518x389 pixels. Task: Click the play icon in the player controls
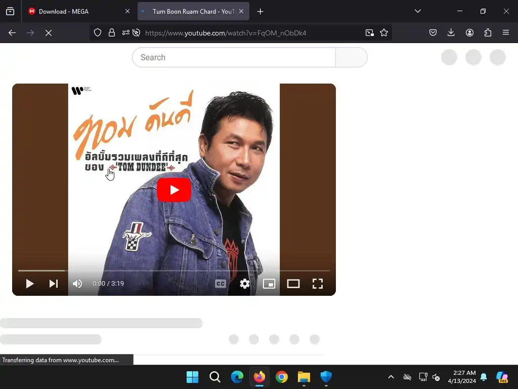click(x=30, y=284)
